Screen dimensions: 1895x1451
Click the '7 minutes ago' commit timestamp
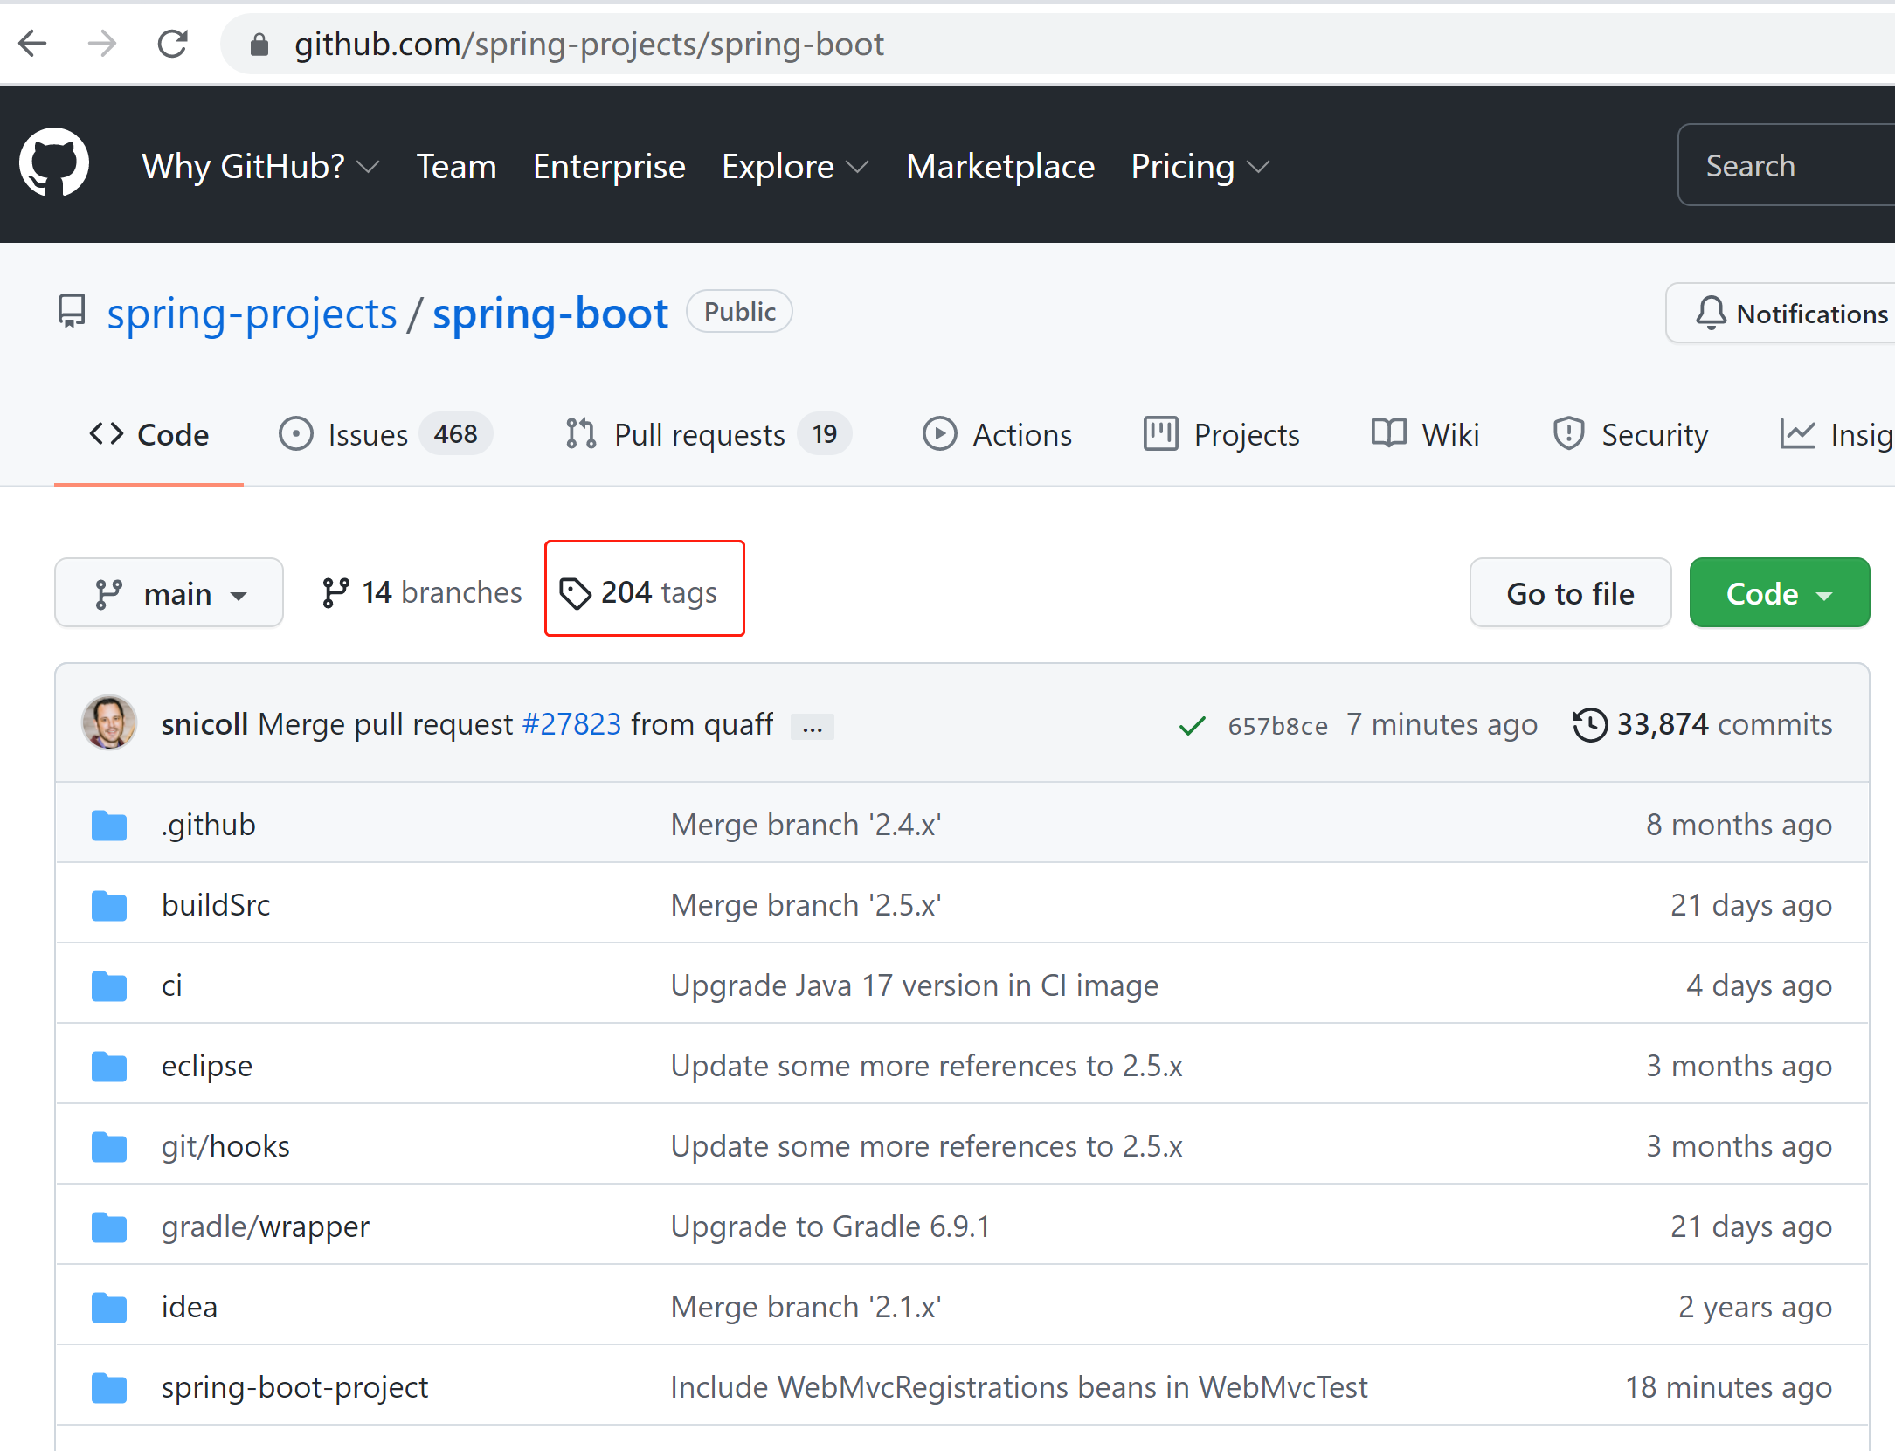coord(1442,724)
